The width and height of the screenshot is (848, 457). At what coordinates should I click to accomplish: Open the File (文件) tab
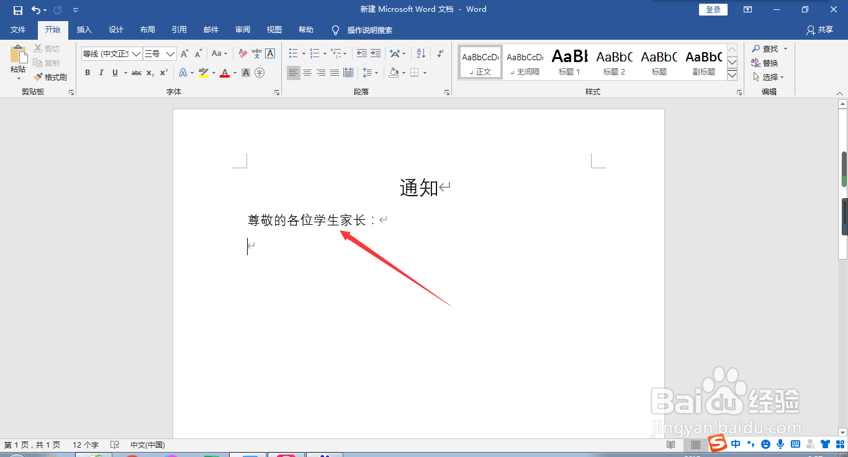(18, 30)
